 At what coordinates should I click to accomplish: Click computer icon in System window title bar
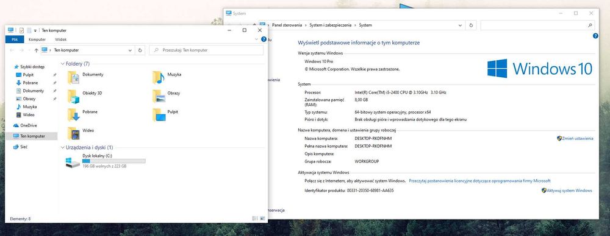pos(228,13)
